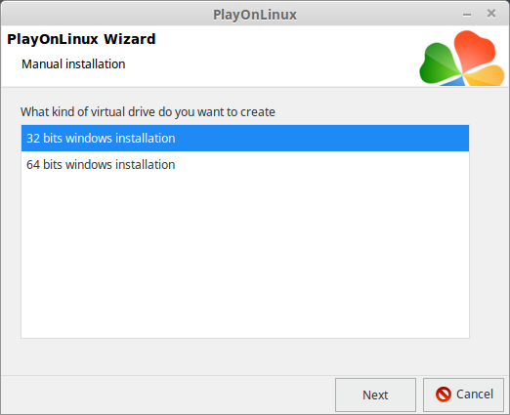
Task: Click the Next button
Action: pos(375,394)
